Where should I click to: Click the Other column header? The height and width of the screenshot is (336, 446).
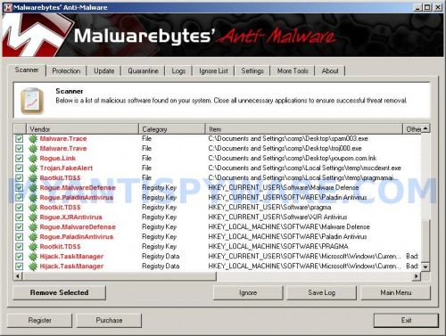[412, 129]
